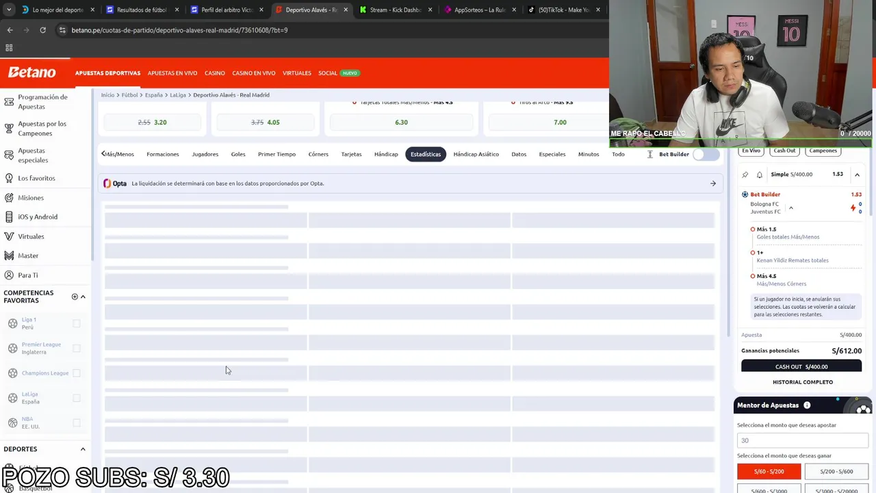The width and height of the screenshot is (876, 493).
Task: Click the Master sidebar icon
Action: pos(9,255)
